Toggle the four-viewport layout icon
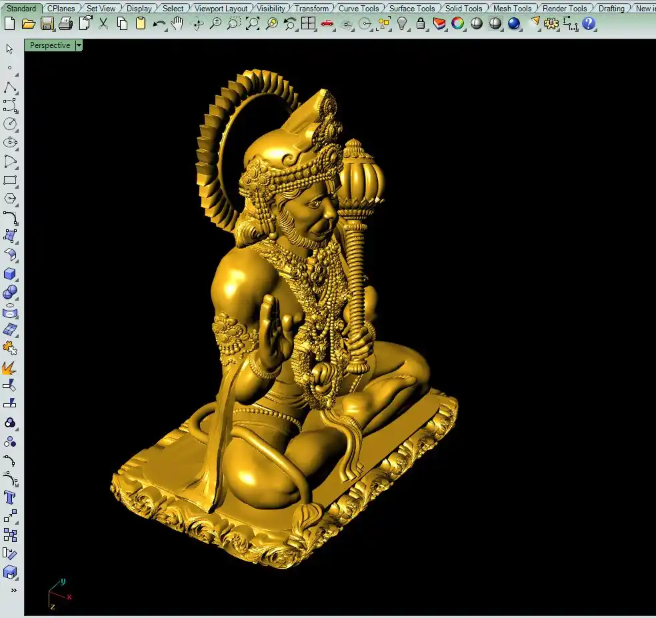The width and height of the screenshot is (656, 618). click(x=308, y=24)
